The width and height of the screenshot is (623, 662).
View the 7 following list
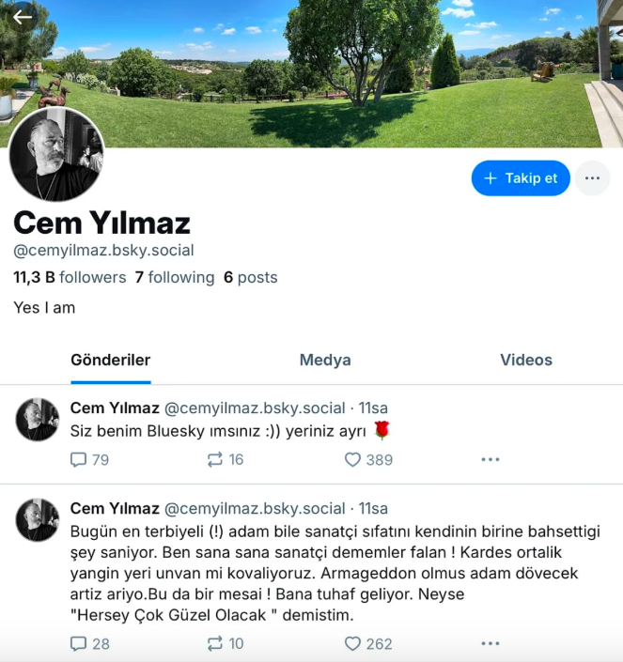pos(175,277)
